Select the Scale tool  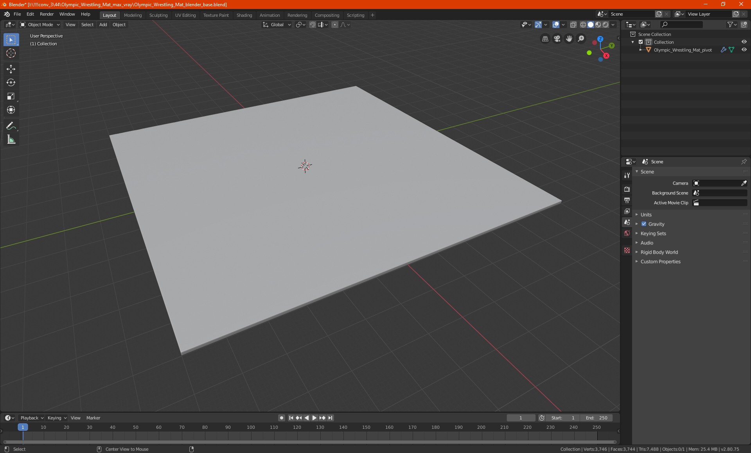point(11,96)
